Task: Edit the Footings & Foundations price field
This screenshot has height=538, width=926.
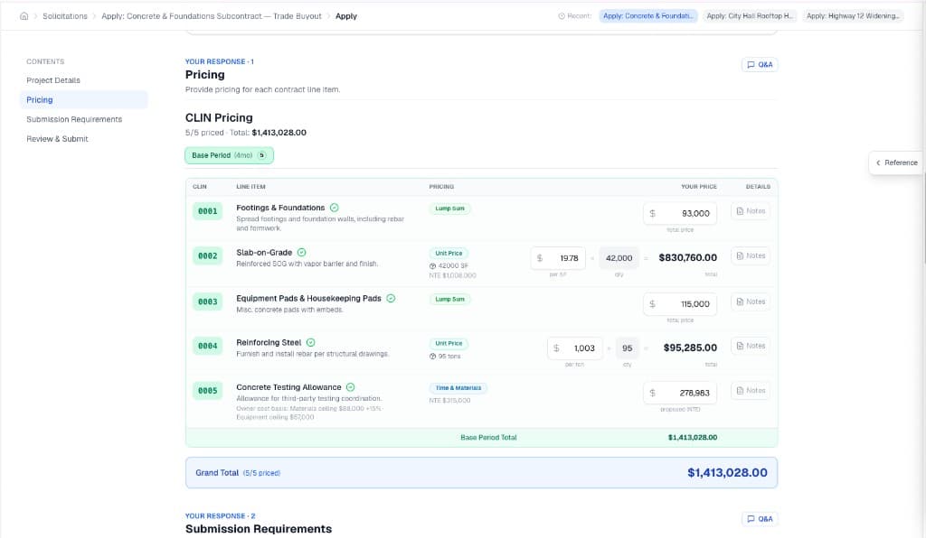Action: (x=680, y=213)
